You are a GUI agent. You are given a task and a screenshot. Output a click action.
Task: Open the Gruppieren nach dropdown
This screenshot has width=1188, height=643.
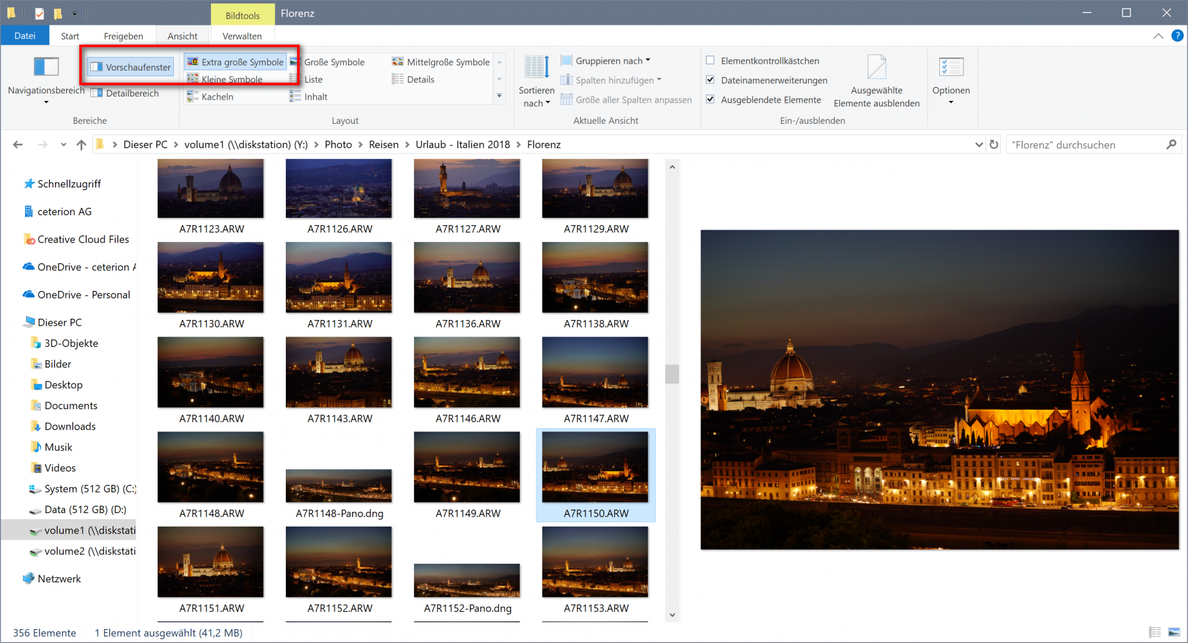(605, 60)
